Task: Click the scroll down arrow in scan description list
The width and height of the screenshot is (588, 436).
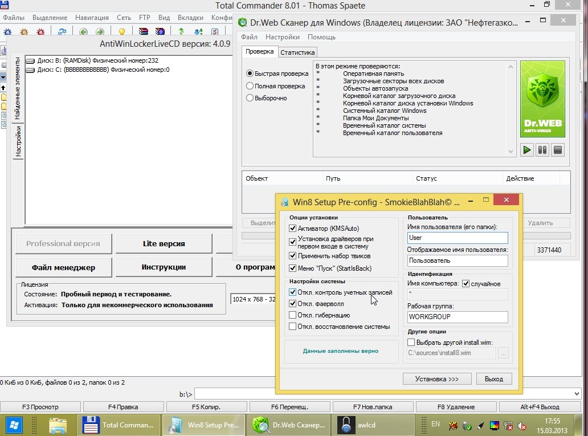Action: [511, 152]
